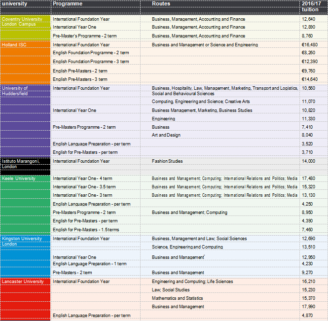Click 'Pre-Masters - 2 term' under Kingston

(x=72, y=273)
